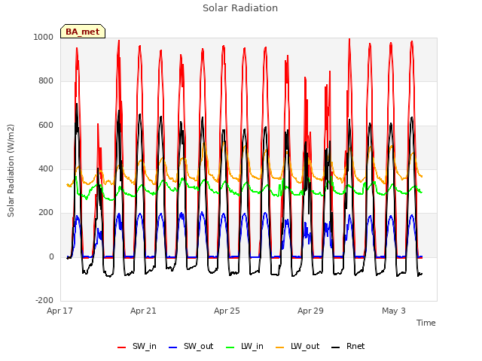
Task: Click the May 3 x-axis tick label
Action: tap(394, 311)
